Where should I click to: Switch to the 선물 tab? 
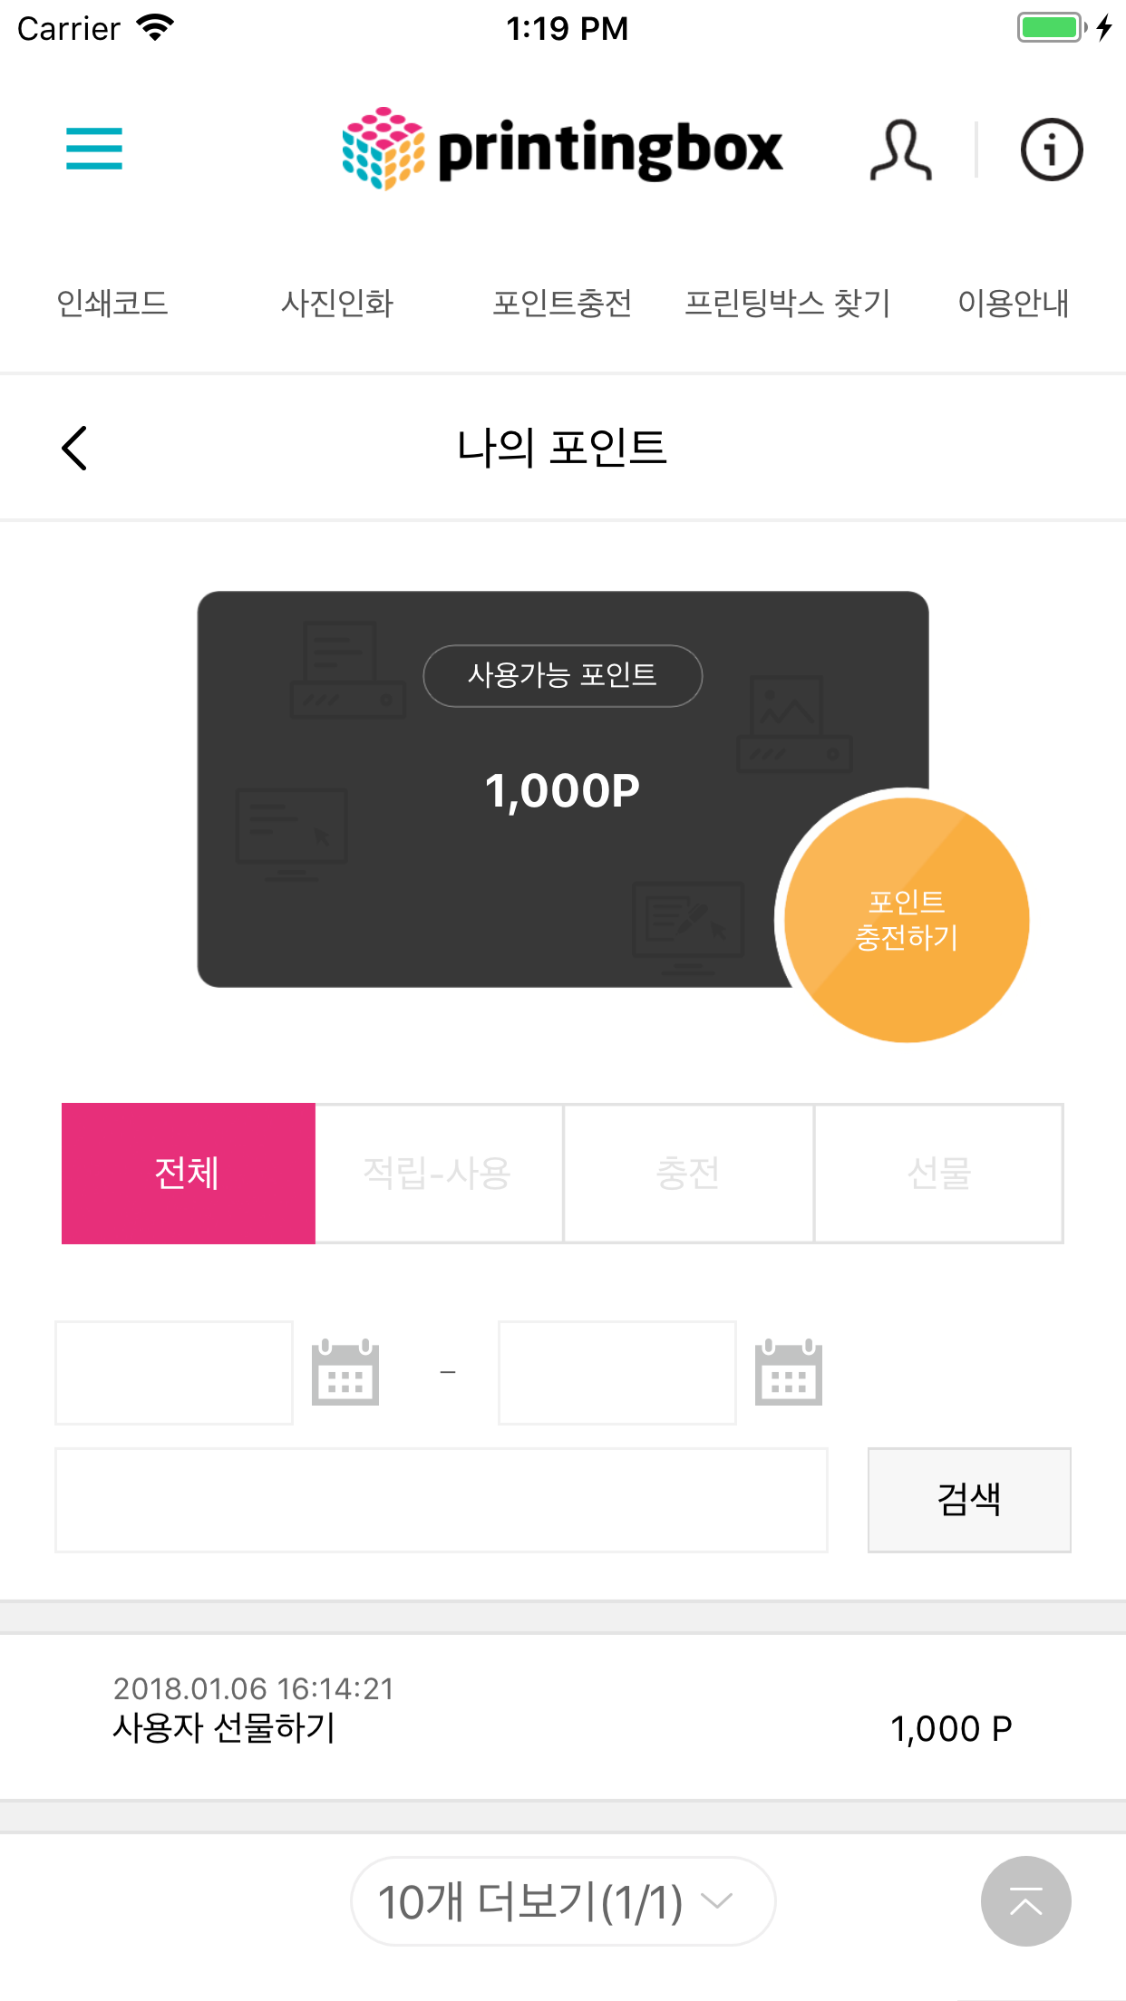[x=938, y=1174]
